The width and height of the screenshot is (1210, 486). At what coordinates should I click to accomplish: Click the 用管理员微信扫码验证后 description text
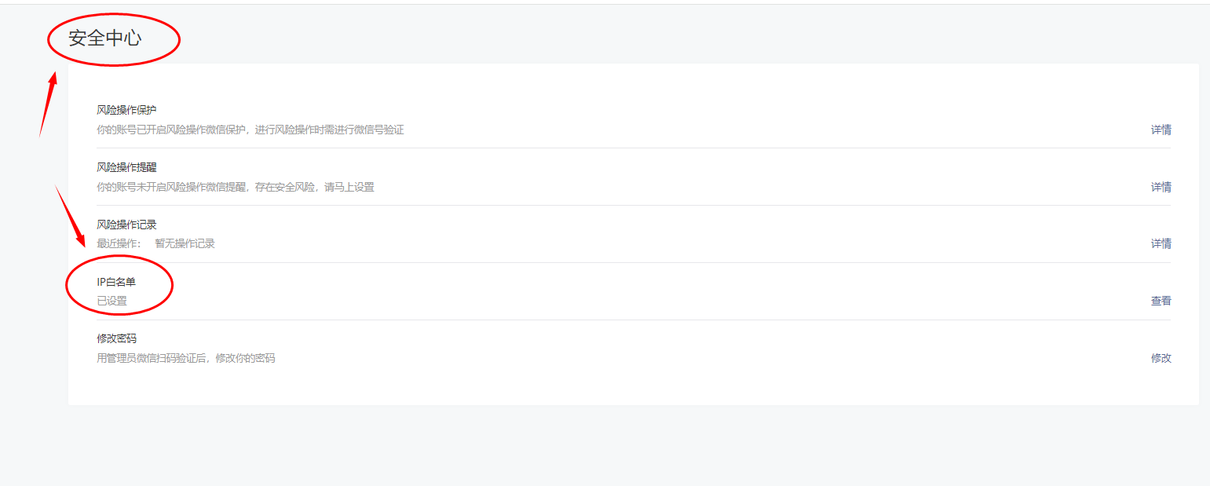pyautogui.click(x=151, y=359)
